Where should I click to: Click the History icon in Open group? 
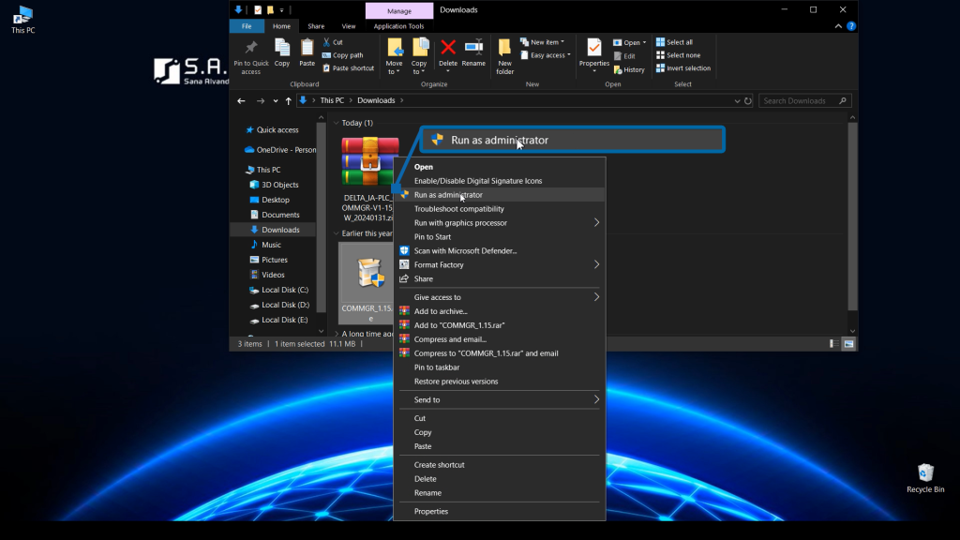click(x=618, y=69)
